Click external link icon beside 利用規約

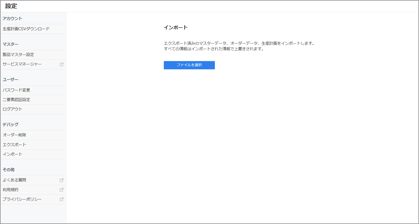[62, 190]
